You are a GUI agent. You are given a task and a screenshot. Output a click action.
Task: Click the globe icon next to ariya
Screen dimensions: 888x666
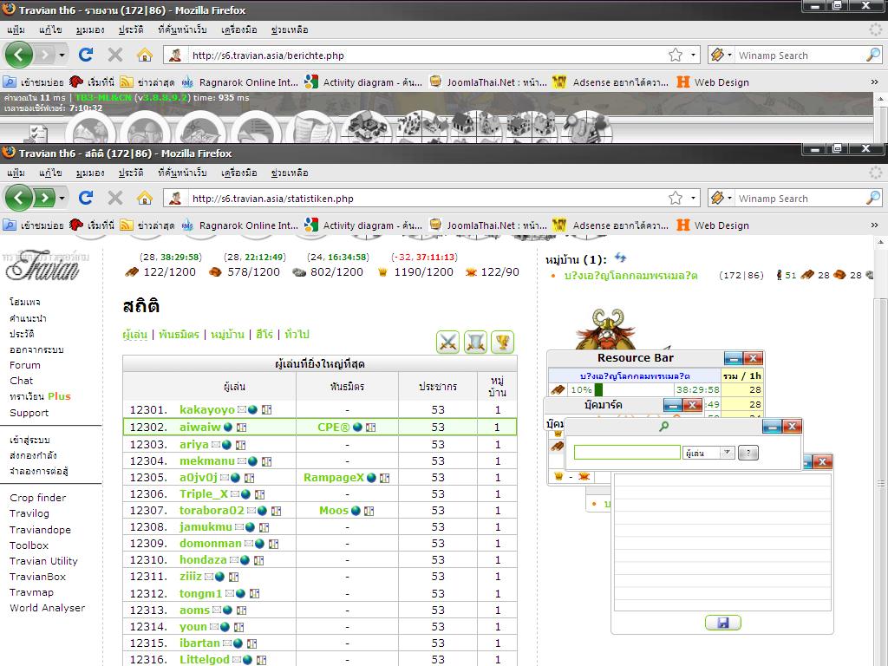click(226, 445)
